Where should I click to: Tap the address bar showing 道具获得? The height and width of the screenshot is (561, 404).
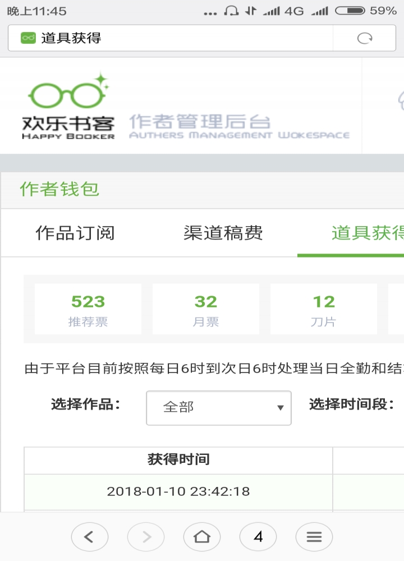(171, 38)
